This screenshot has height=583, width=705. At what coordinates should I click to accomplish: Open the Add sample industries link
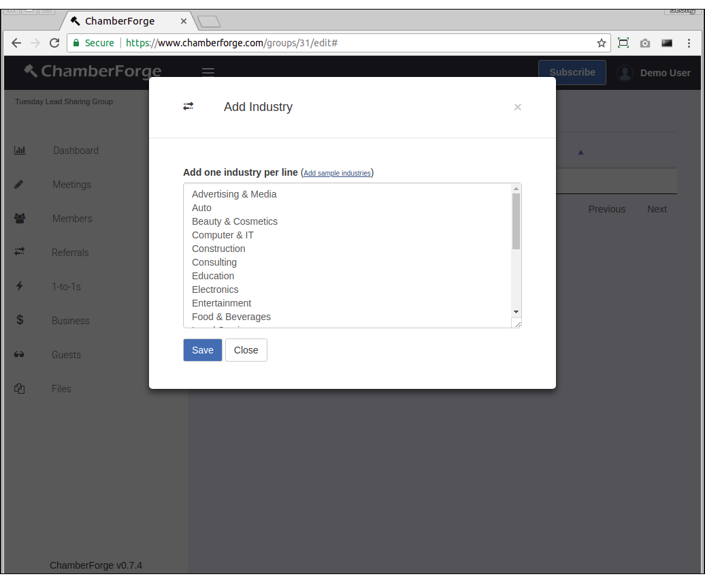(x=337, y=173)
